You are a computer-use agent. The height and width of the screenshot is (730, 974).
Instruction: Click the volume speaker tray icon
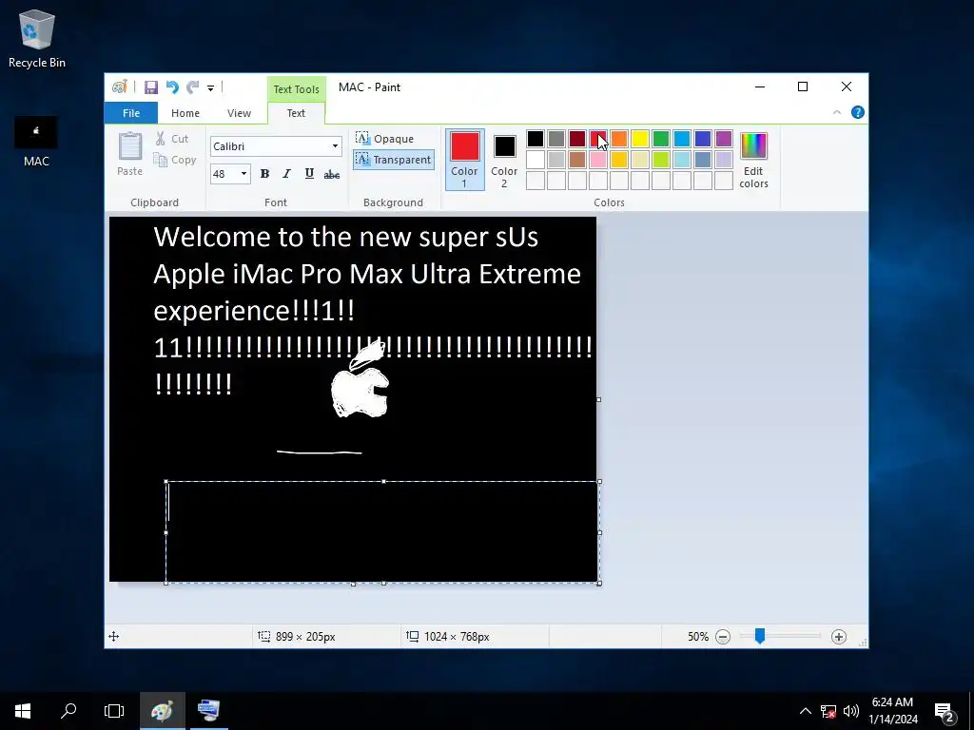tap(851, 711)
